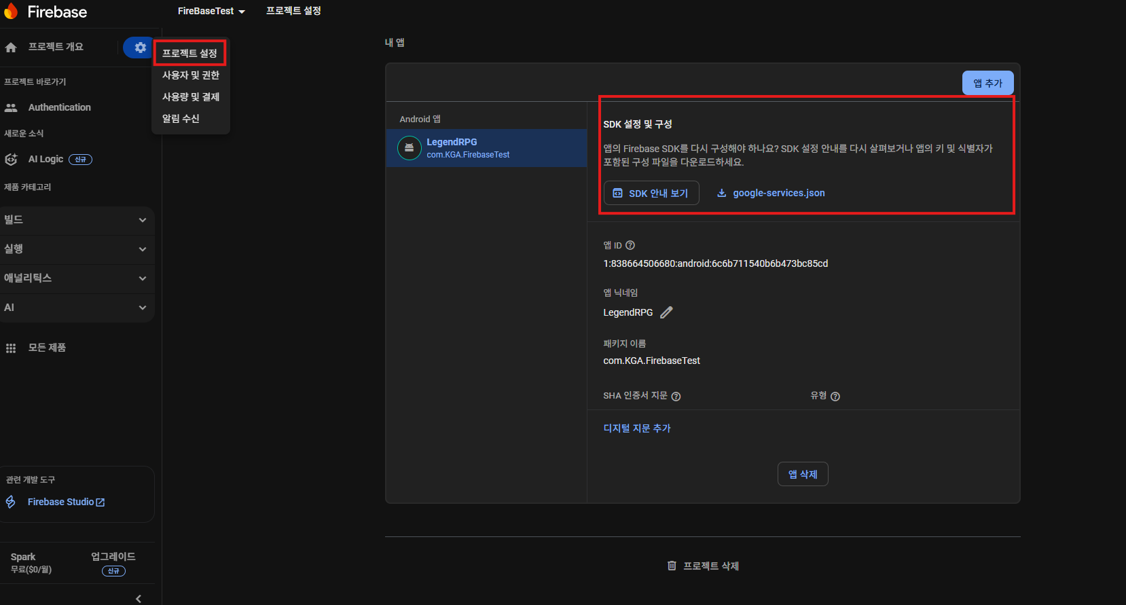Open Authentication in the sidebar
Viewport: 1126px width, 605px height.
point(60,107)
